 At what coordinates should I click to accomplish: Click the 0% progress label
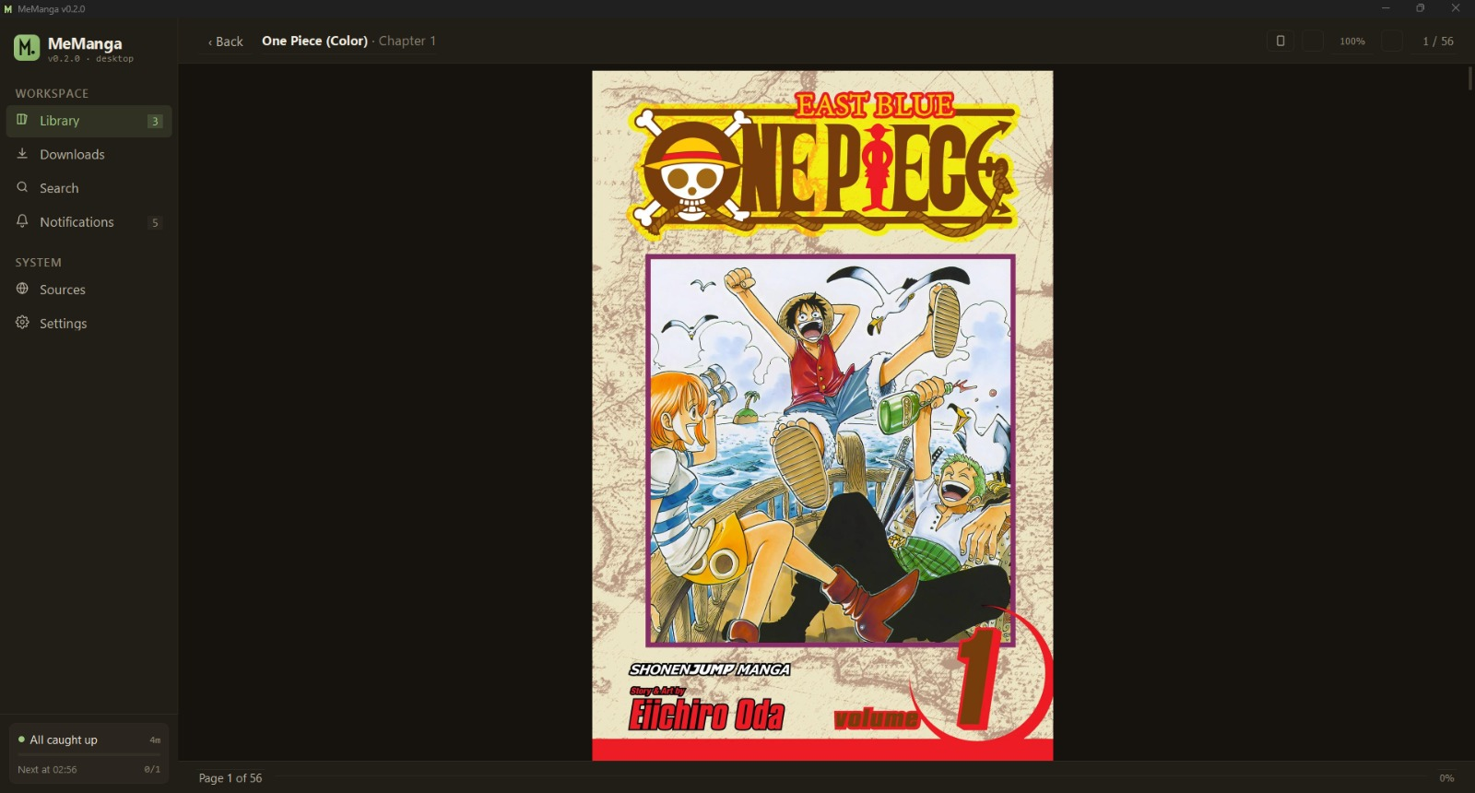(x=1447, y=778)
